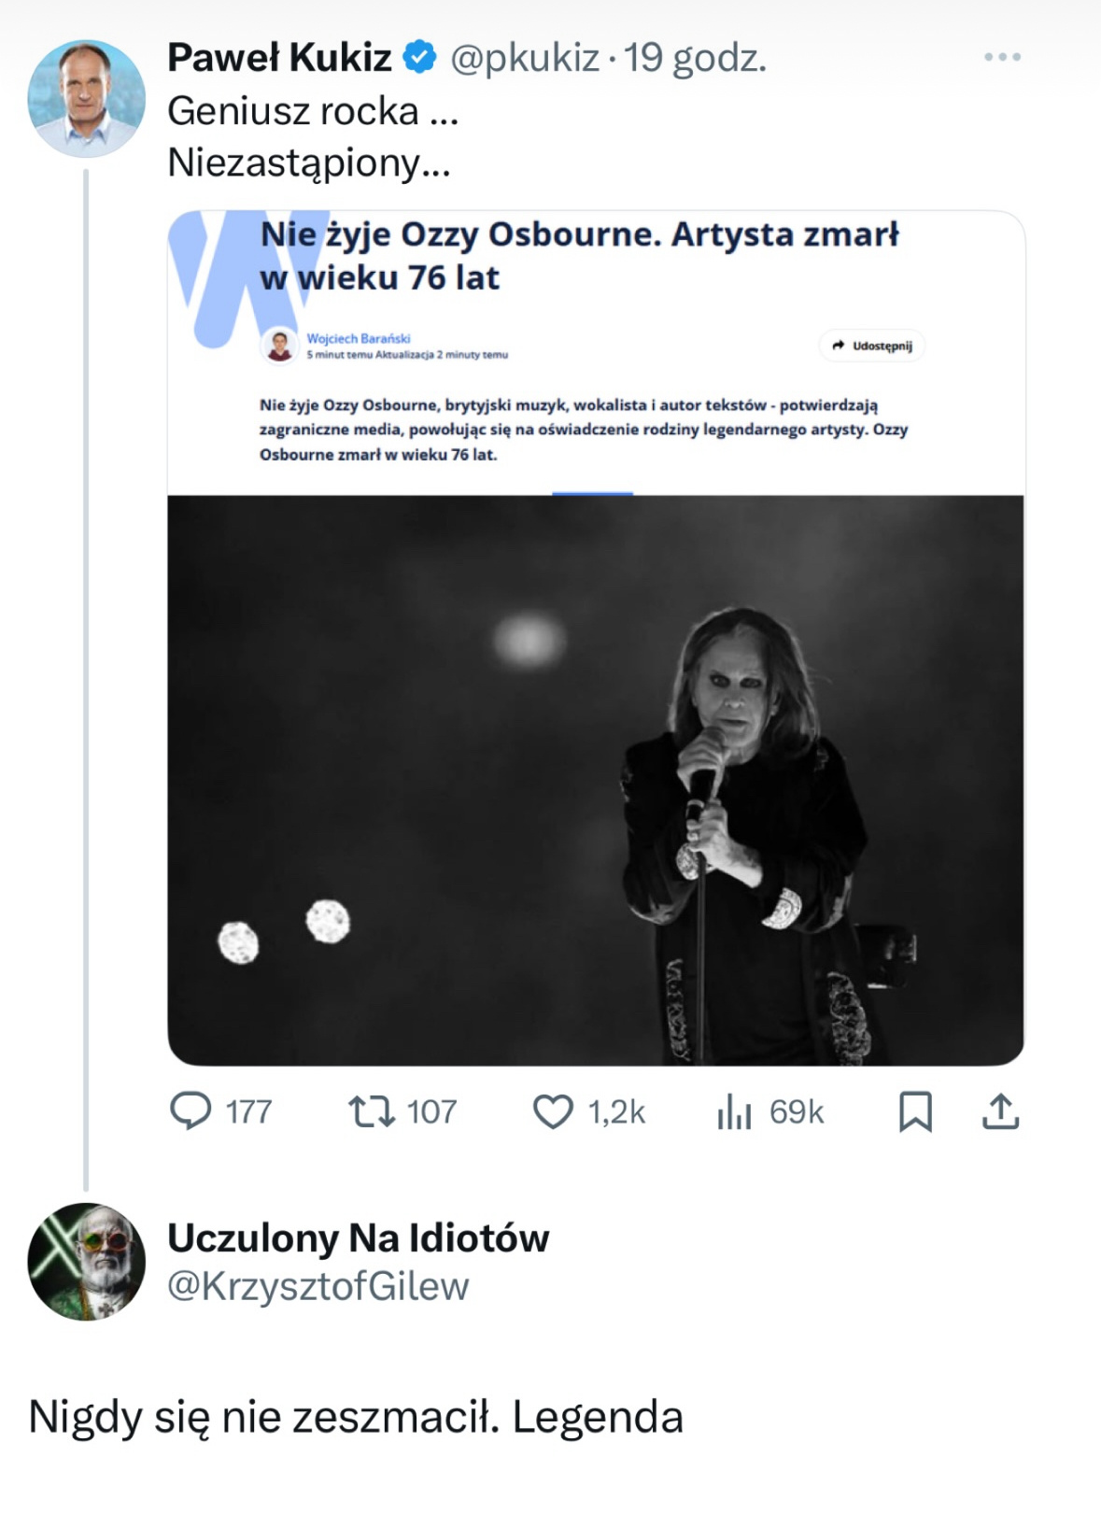The image size is (1101, 1513).
Task: Click the Paweł Kukiz display name
Action: (x=279, y=57)
